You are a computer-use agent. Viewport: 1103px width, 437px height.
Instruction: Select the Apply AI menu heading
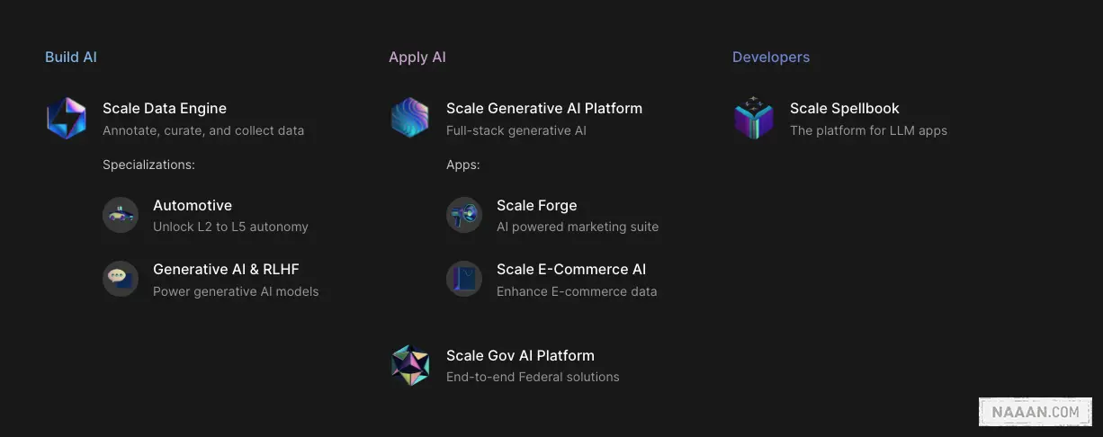pyautogui.click(x=417, y=58)
